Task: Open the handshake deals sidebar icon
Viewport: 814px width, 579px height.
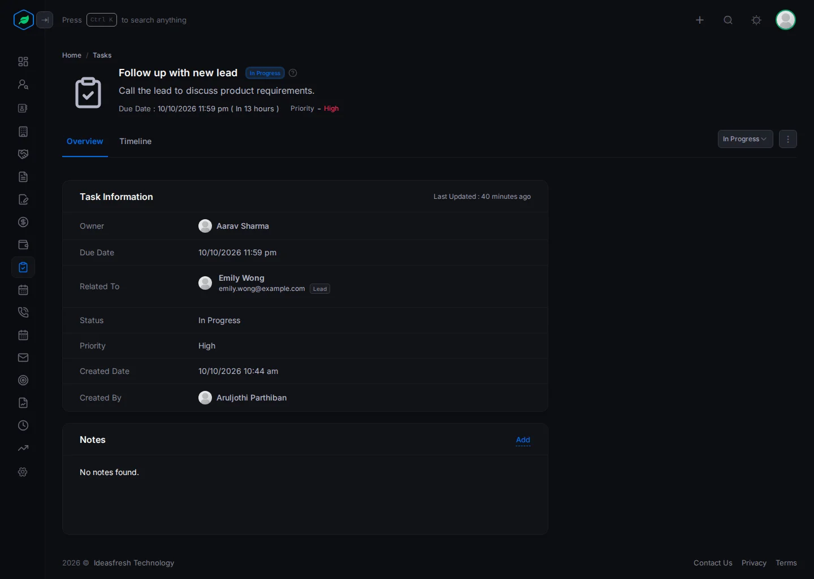Action: pyautogui.click(x=23, y=154)
